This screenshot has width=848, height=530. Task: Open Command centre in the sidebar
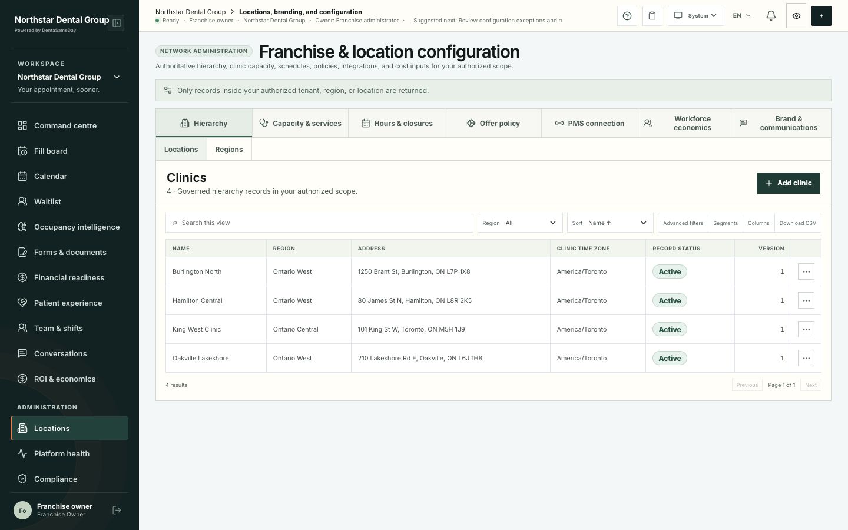coord(69,125)
